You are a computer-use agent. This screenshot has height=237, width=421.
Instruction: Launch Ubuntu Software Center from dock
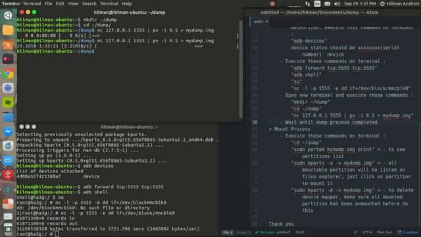(x=8, y=45)
